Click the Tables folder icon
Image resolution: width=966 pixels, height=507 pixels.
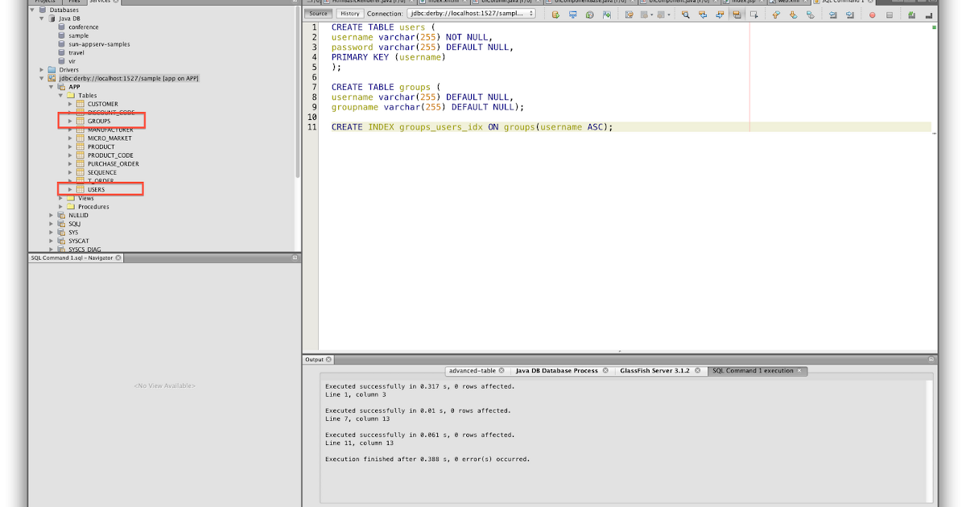tap(71, 95)
